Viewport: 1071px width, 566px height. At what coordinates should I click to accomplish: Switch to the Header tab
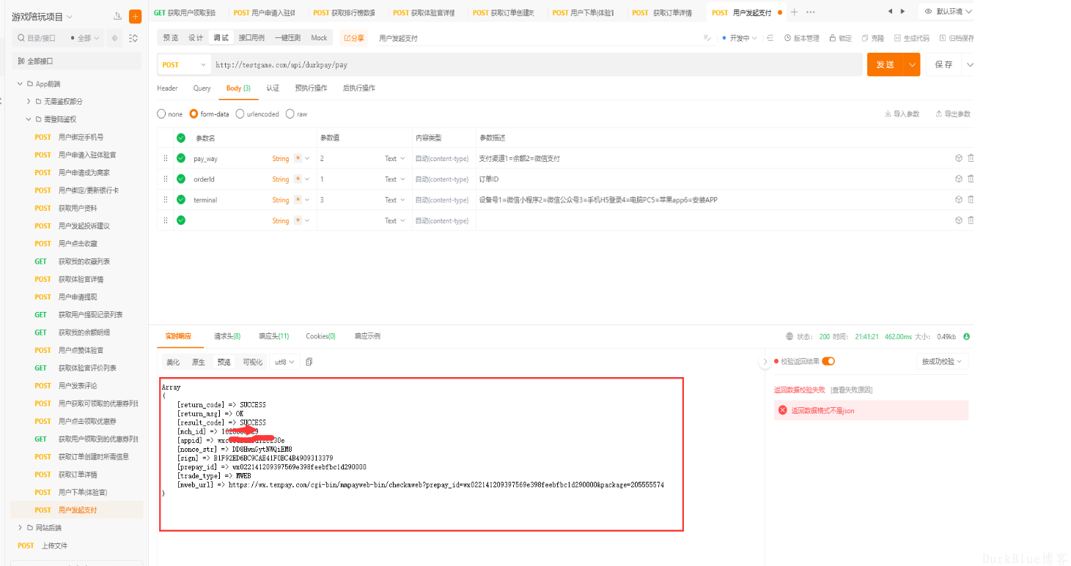[x=167, y=88]
